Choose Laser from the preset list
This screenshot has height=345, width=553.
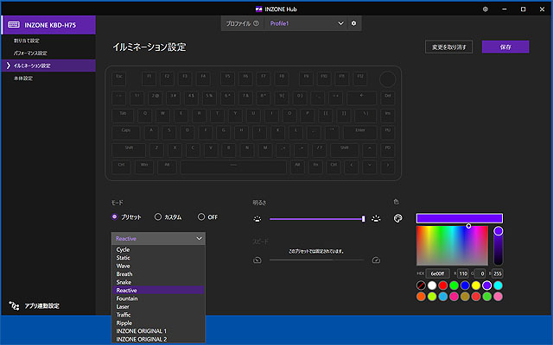click(158, 306)
